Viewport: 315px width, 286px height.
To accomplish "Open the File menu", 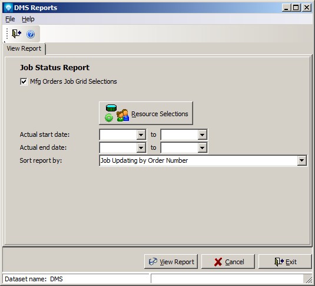I will [x=10, y=19].
